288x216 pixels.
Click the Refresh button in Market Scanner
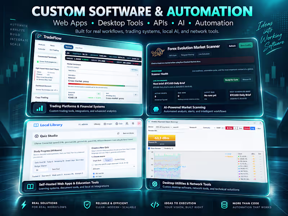point(232,46)
